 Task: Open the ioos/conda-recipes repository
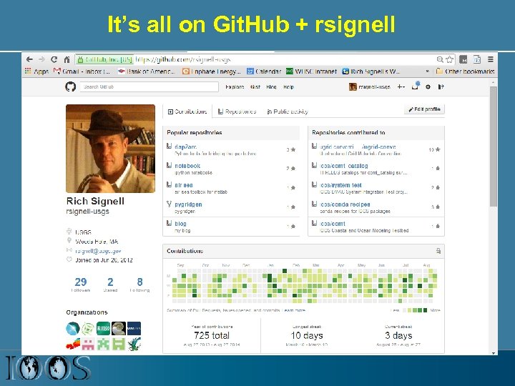[345, 204]
